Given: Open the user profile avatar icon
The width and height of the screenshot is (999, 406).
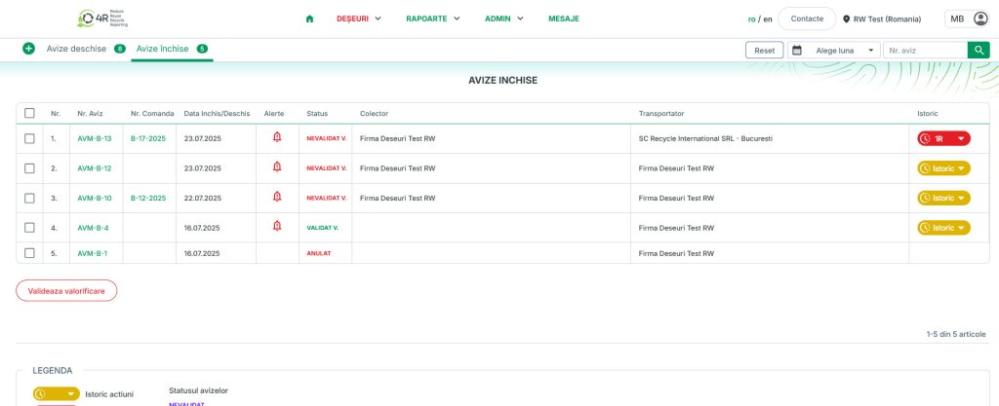Looking at the screenshot, I should 980,18.
